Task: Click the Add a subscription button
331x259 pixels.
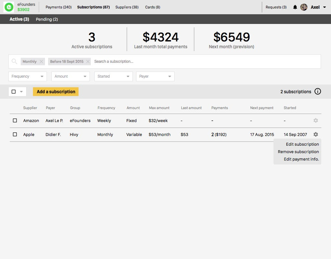Action: pos(56,92)
